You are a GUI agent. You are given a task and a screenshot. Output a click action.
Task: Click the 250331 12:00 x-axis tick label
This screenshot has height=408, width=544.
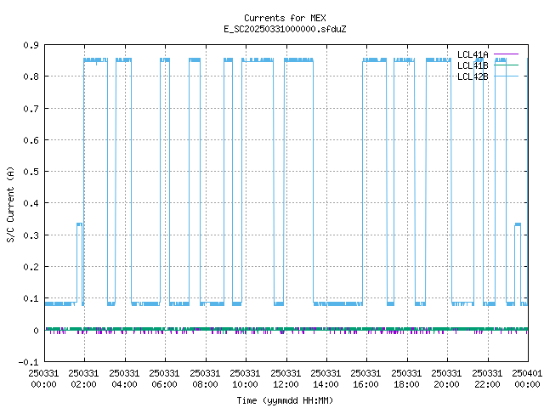click(x=286, y=379)
